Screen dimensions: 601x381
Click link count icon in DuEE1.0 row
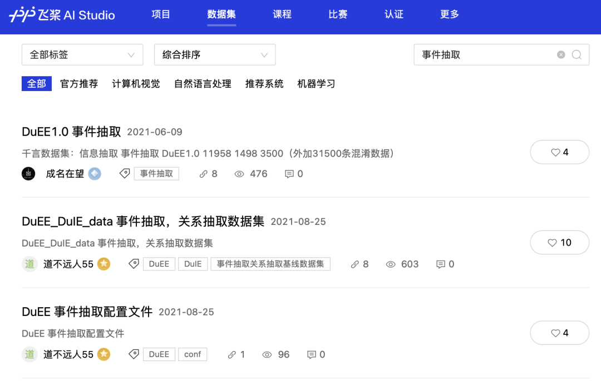[x=204, y=174]
